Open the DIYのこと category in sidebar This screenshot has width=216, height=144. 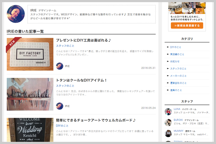pos(176,47)
